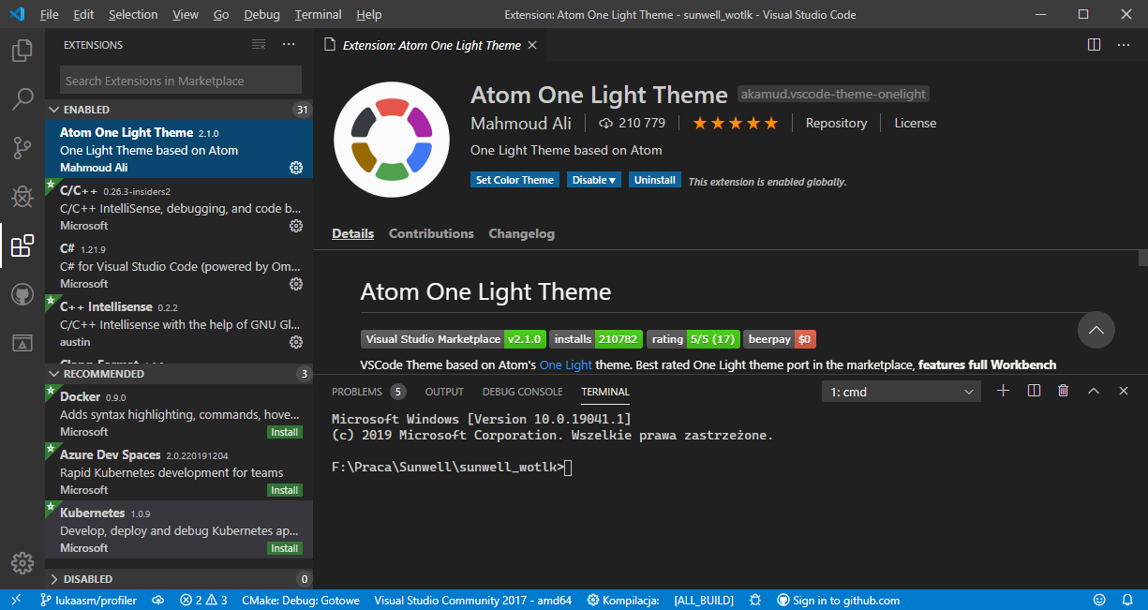
Task: Open the Explorer view
Action: pos(22,51)
